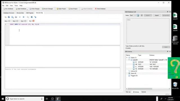Click the execute current line icon
This screenshot has width=180, height=101.
23,17
